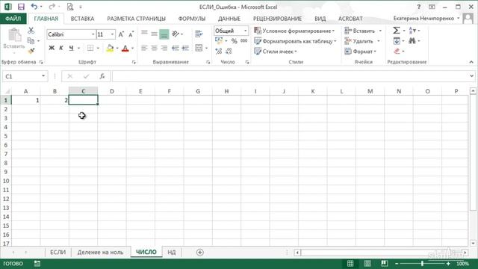Open the Формат cells dropdown
Screen dimensions: 478x269
361,52
